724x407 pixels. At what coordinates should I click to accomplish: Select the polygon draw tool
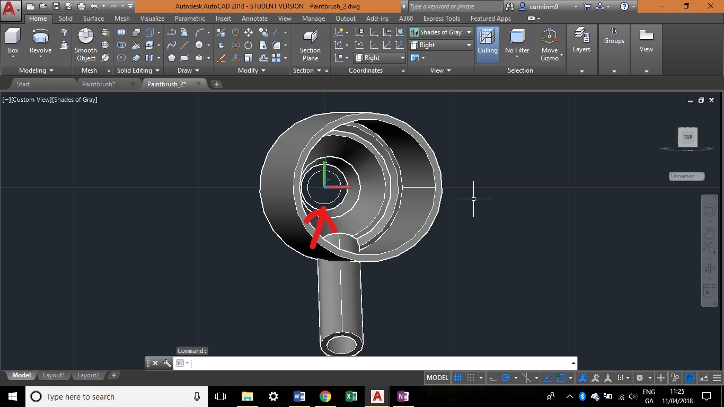tap(172, 58)
